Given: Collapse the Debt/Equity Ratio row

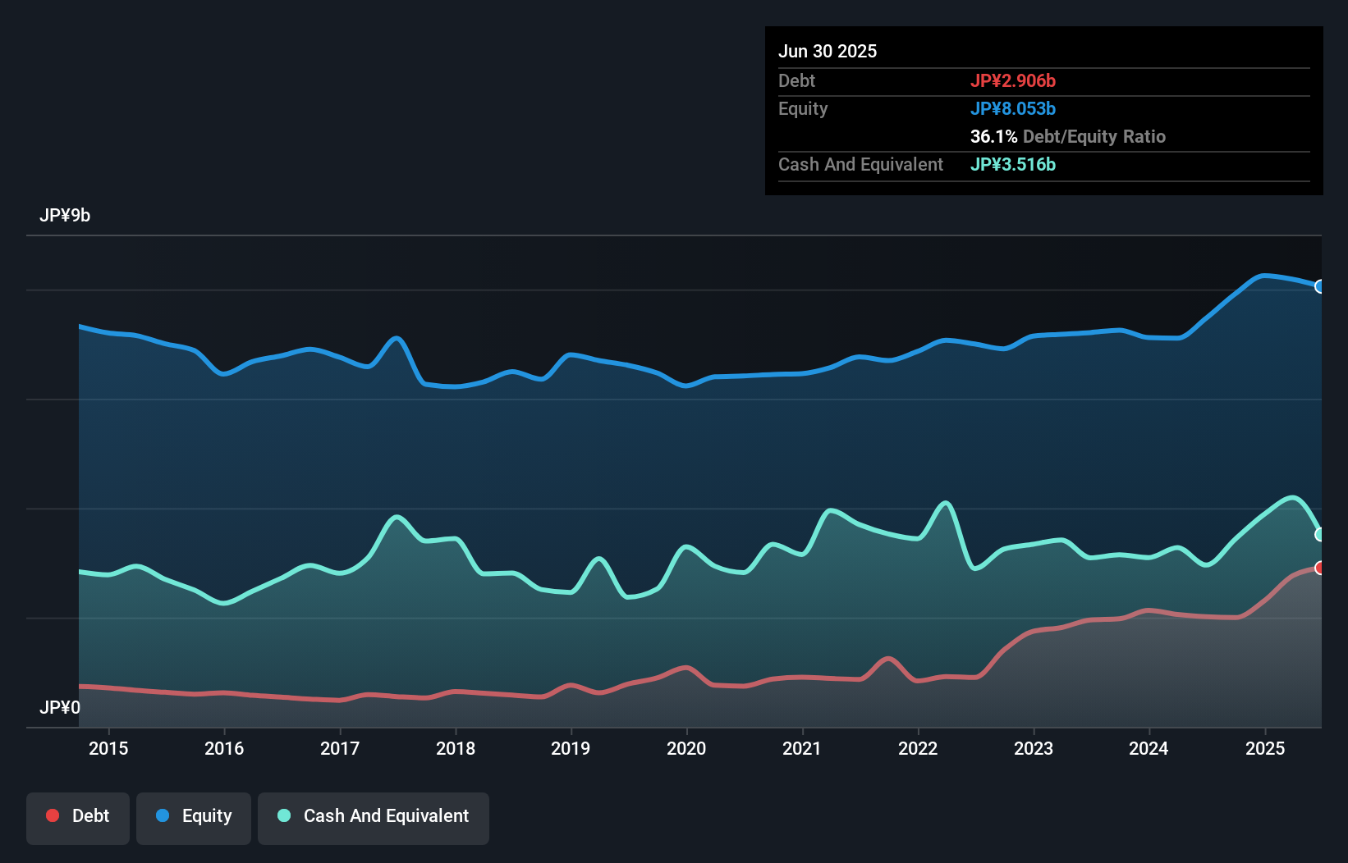Looking at the screenshot, I should click(1067, 137).
